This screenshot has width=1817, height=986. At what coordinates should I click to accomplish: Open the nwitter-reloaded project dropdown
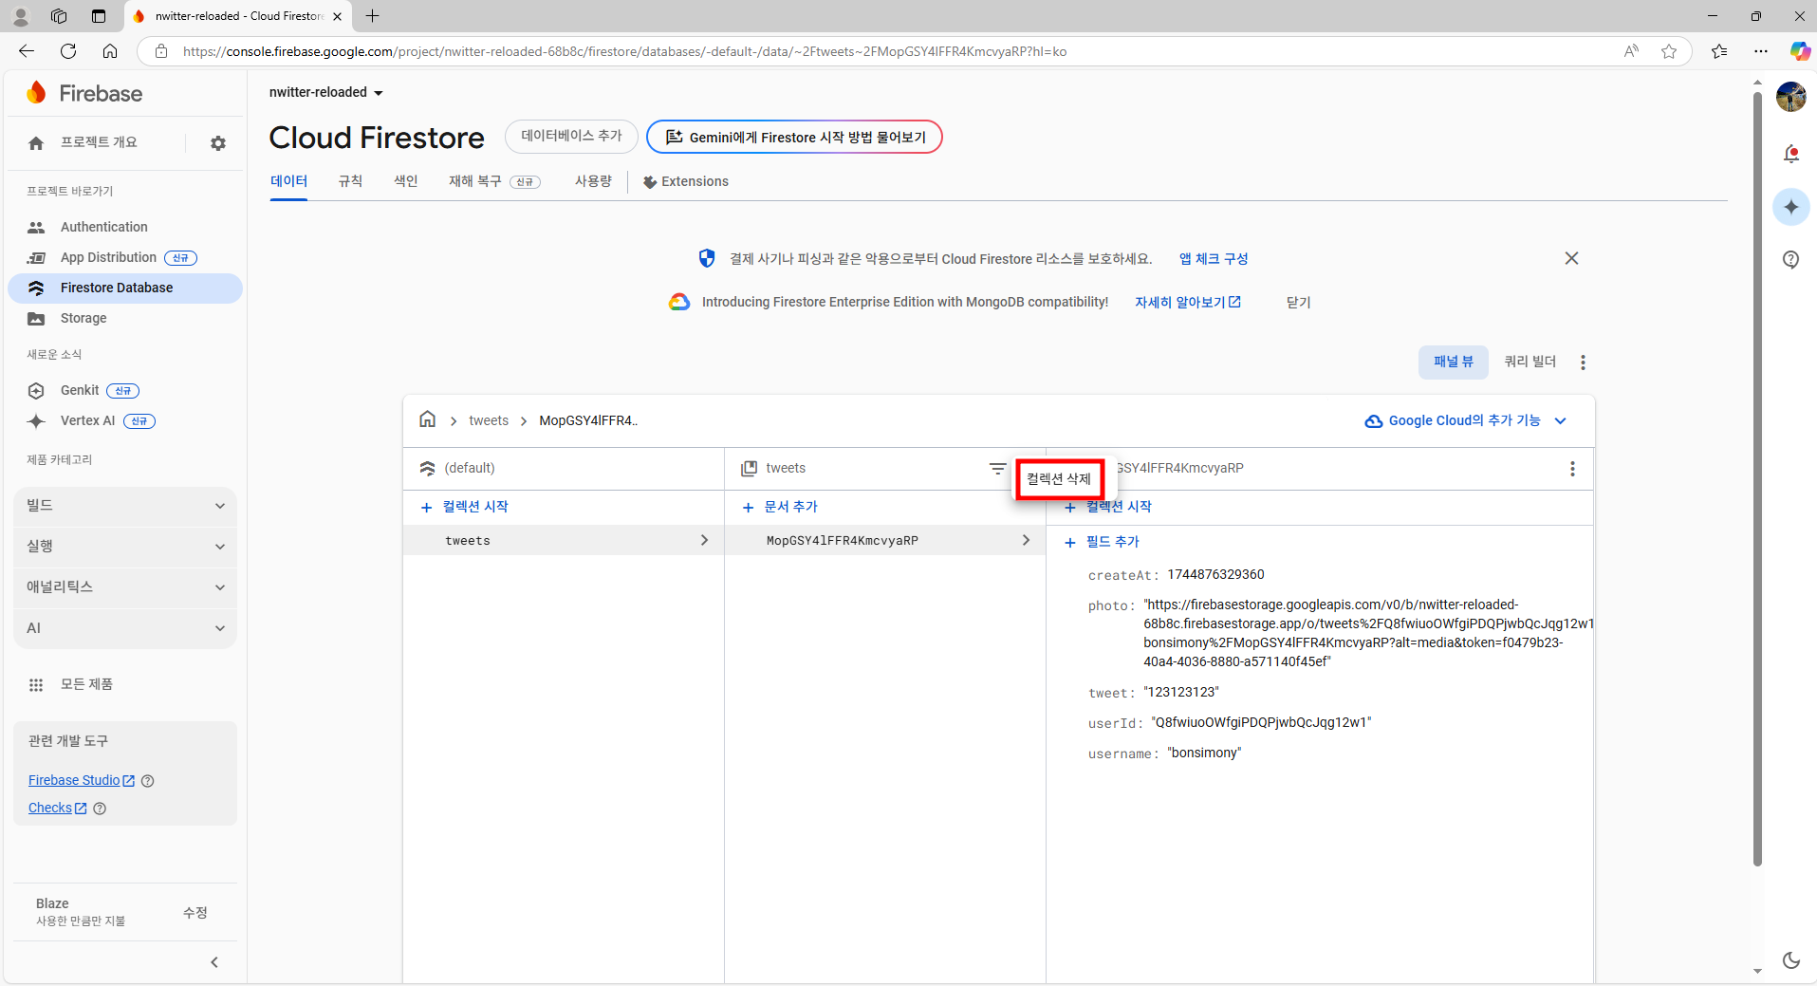[326, 92]
